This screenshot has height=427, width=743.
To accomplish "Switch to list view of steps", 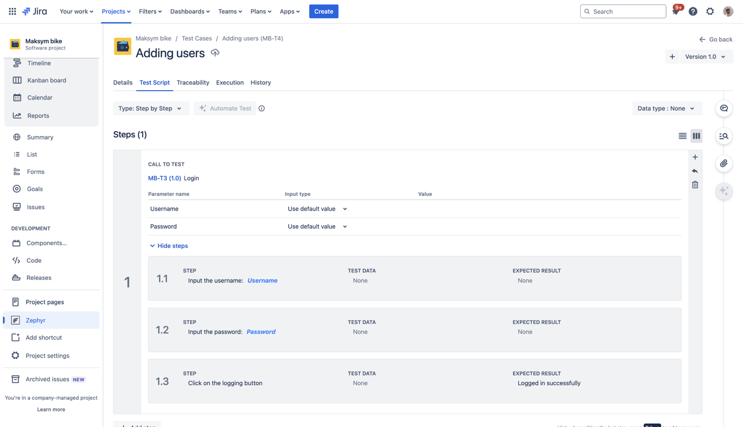I will tap(682, 136).
